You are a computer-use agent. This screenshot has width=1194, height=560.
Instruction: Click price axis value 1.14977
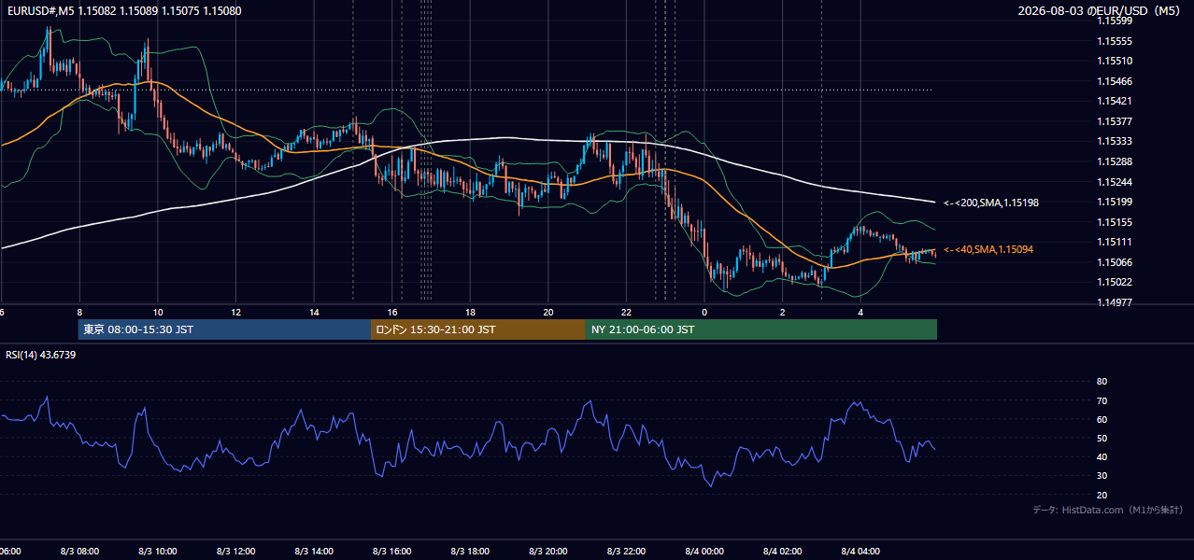[1114, 302]
